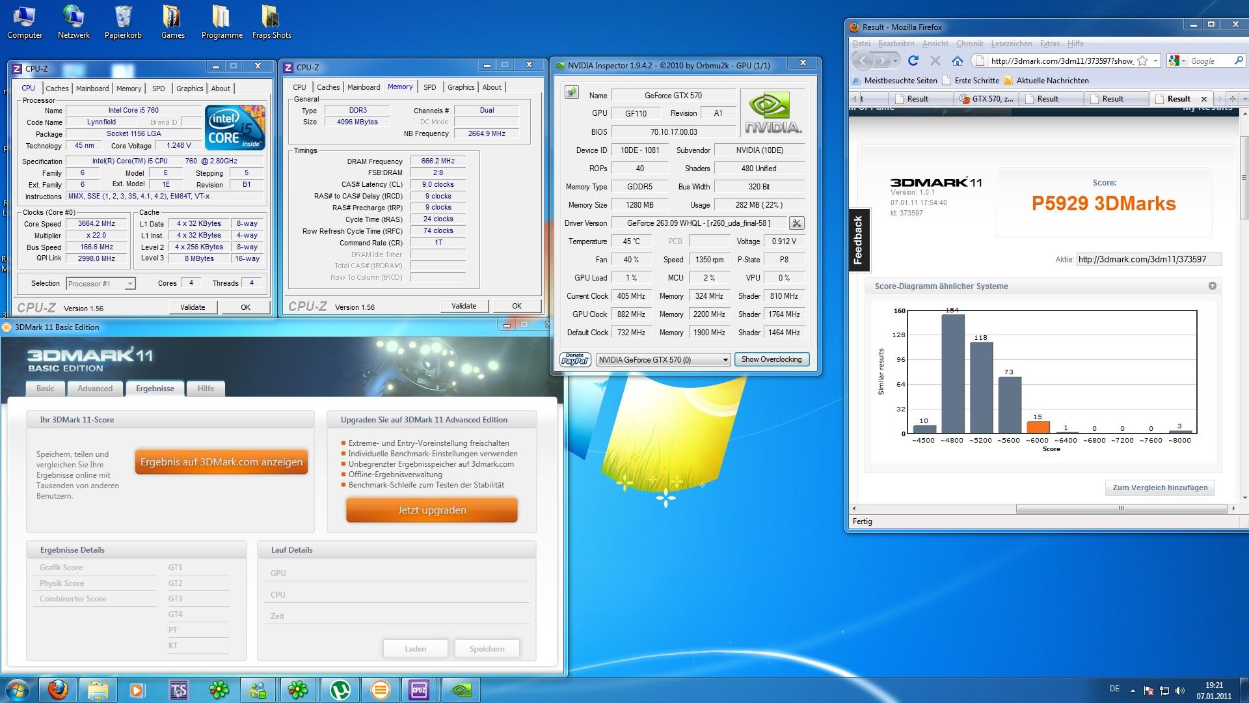Open the URL bar history dropdown arrow

pyautogui.click(x=1155, y=61)
